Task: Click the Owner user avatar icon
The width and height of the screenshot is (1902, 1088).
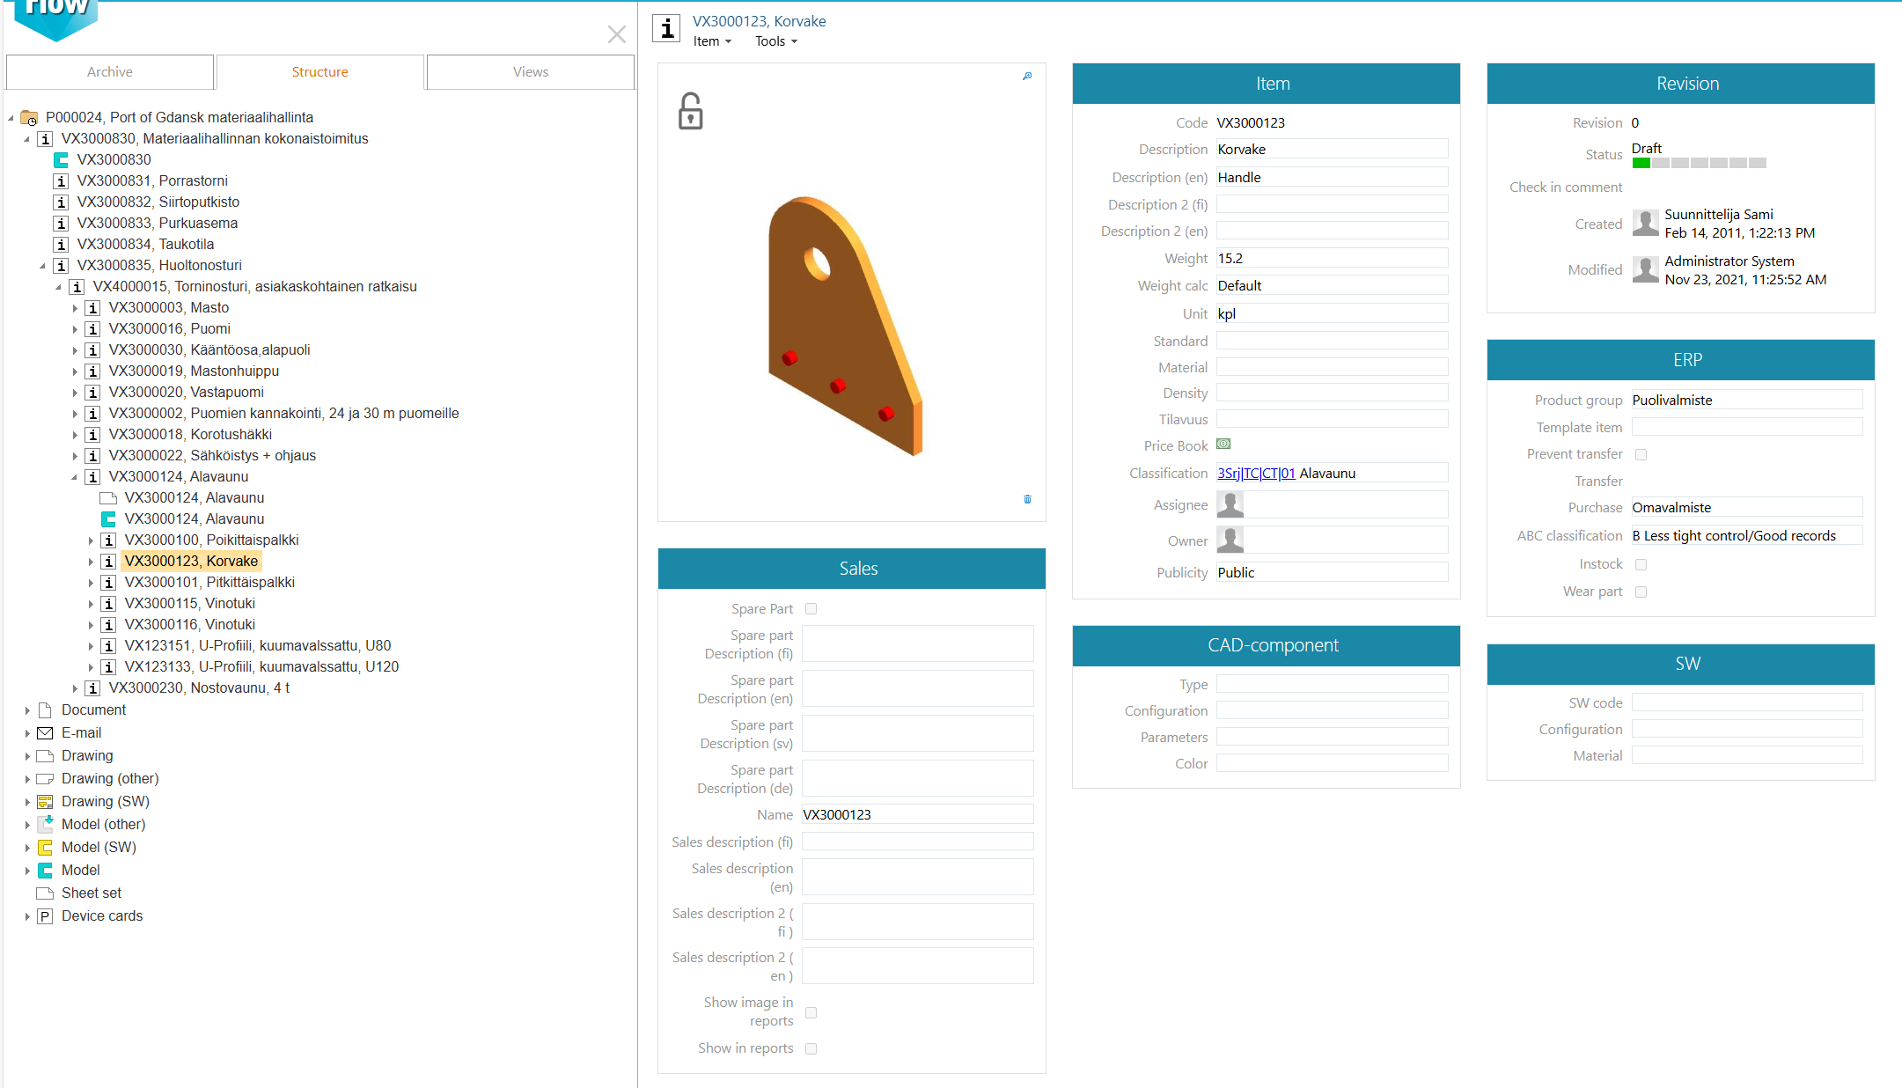Action: (1230, 540)
